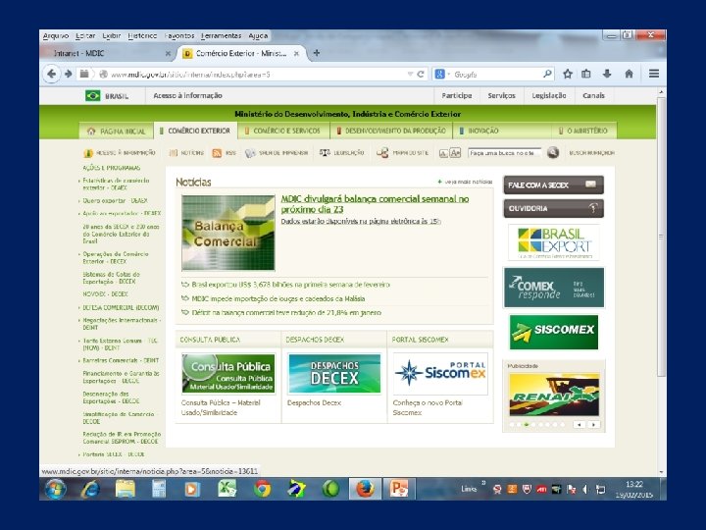This screenshot has height=530, width=706.
Task: Open the Siscomex green banner
Action: [554, 332]
